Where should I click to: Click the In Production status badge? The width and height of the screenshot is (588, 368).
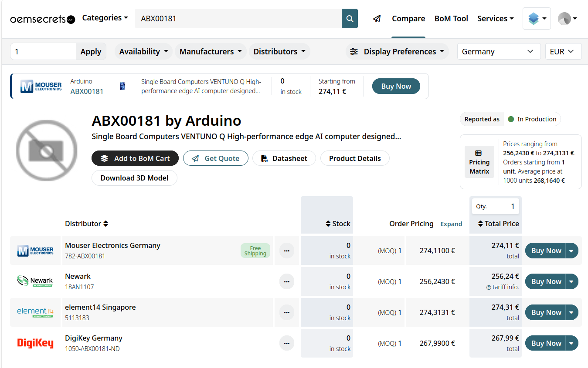tap(532, 119)
